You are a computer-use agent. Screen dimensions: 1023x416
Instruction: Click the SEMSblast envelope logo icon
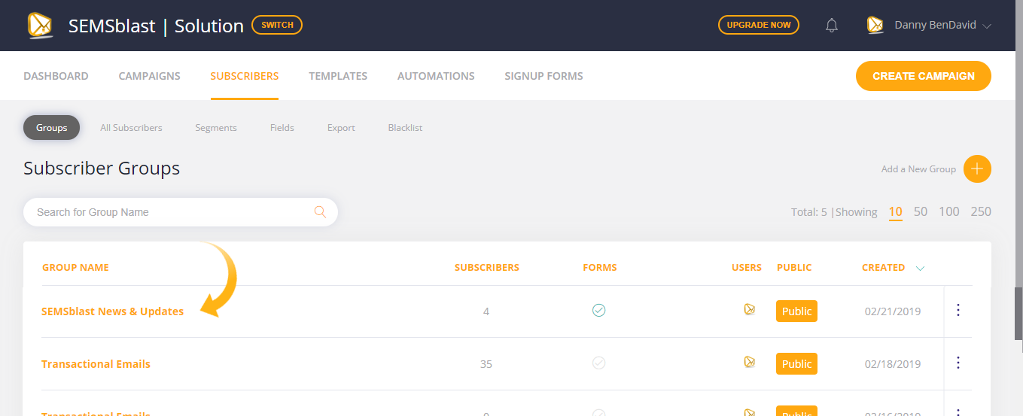[41, 26]
